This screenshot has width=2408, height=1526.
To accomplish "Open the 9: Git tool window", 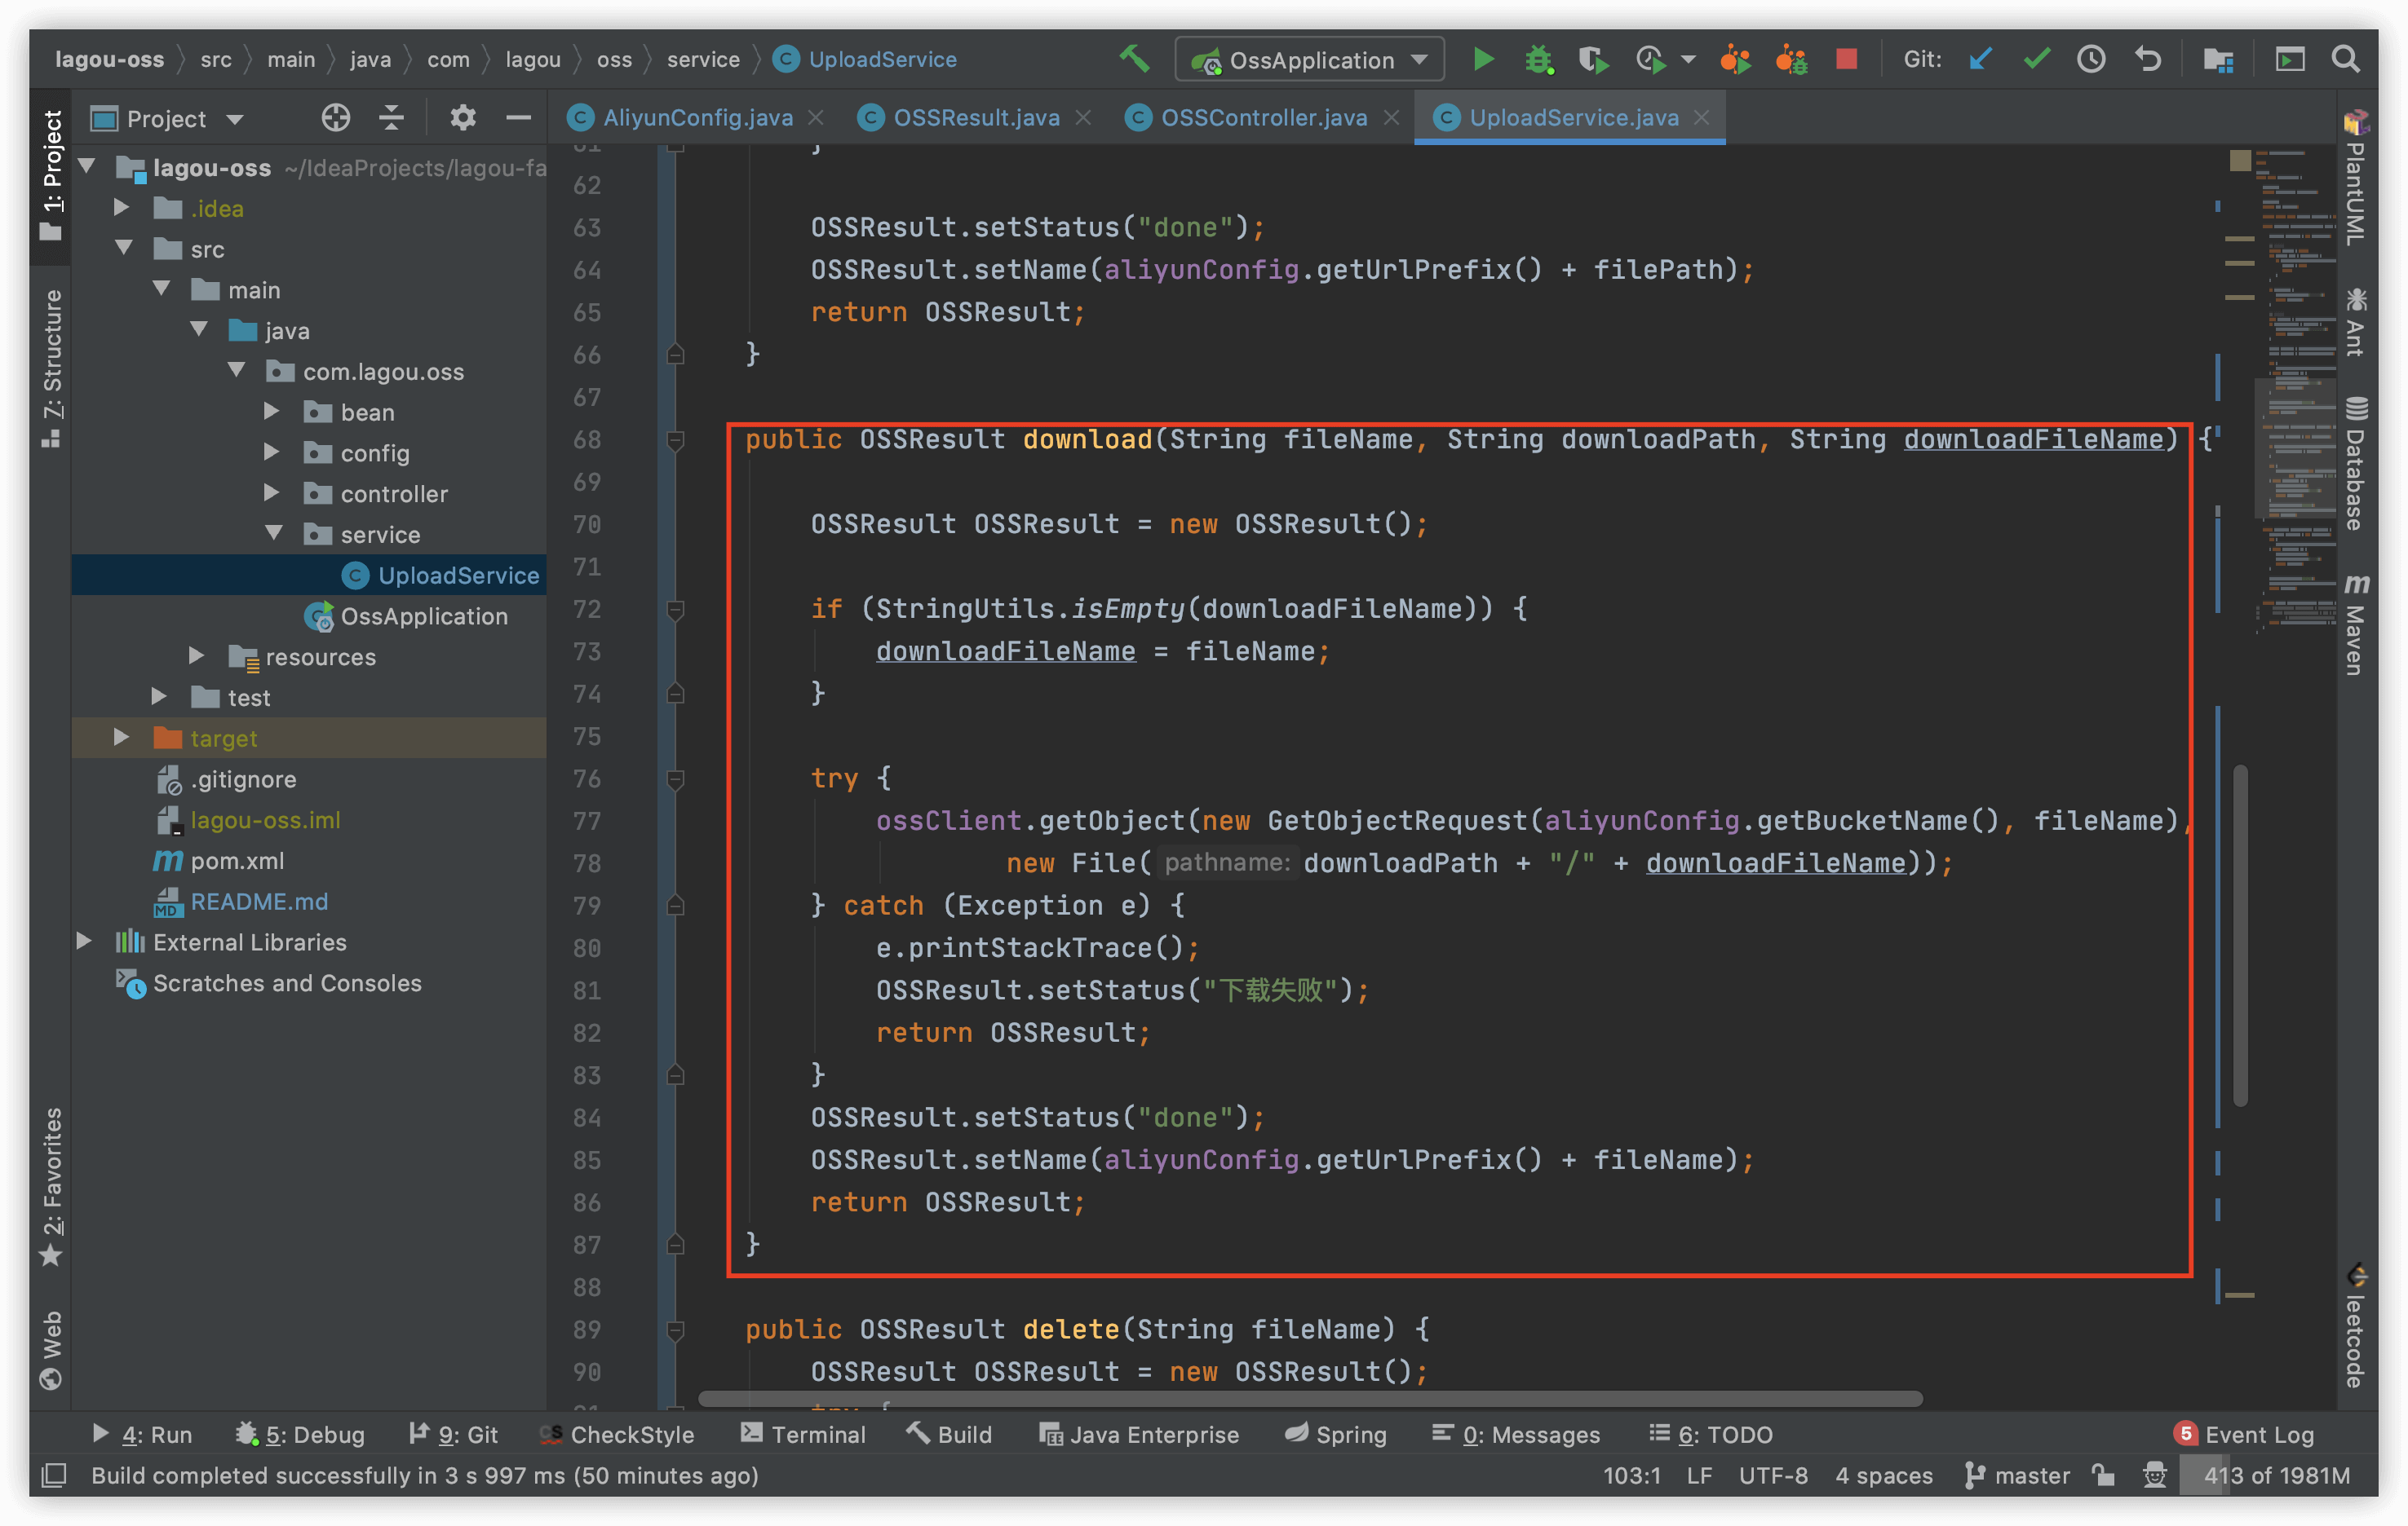I will [453, 1433].
